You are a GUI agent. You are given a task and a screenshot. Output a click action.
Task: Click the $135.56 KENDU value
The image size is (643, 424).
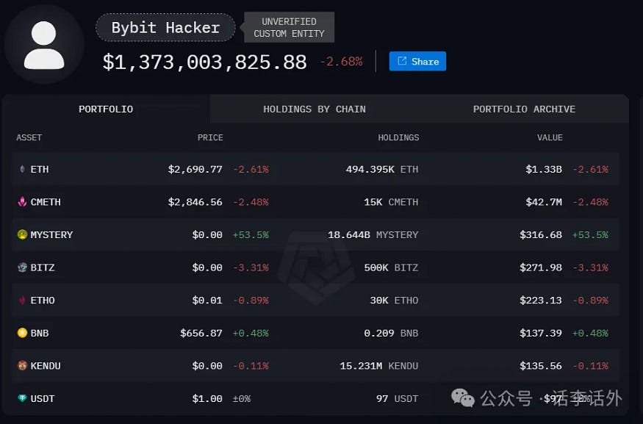[x=541, y=366]
